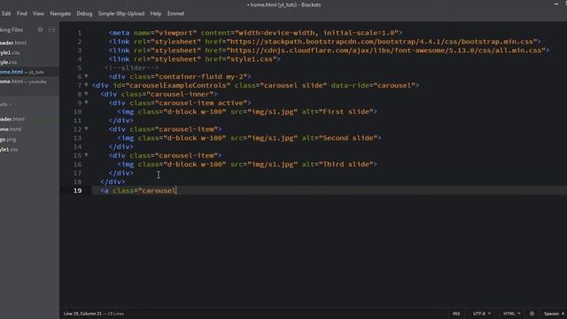Open the HTML language mode dropdown
The width and height of the screenshot is (567, 319).
pos(512,314)
